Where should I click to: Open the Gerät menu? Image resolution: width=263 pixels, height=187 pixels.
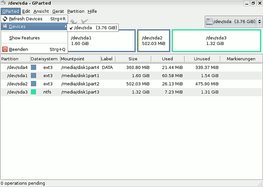tap(58, 12)
